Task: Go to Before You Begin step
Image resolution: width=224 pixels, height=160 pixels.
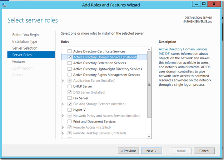Action: click(x=25, y=35)
